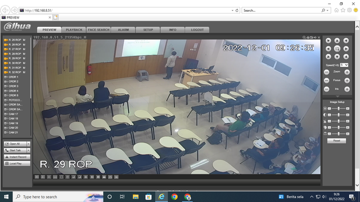Image resolution: width=360 pixels, height=202 pixels.
Task: Toggle audio speaker icon above the video
Action: (315, 38)
